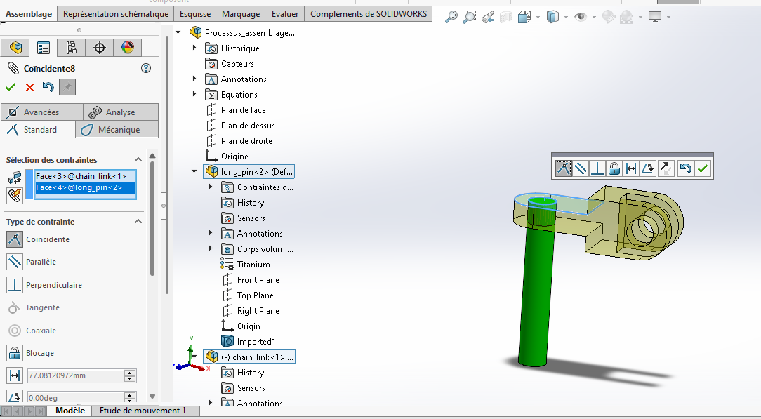This screenshot has height=419, width=761.
Task: Click the lock icon in floating mate toolbar
Action: point(614,168)
